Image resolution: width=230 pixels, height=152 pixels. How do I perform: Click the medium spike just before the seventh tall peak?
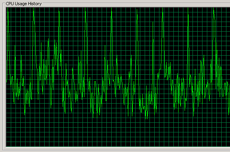pos(153,24)
